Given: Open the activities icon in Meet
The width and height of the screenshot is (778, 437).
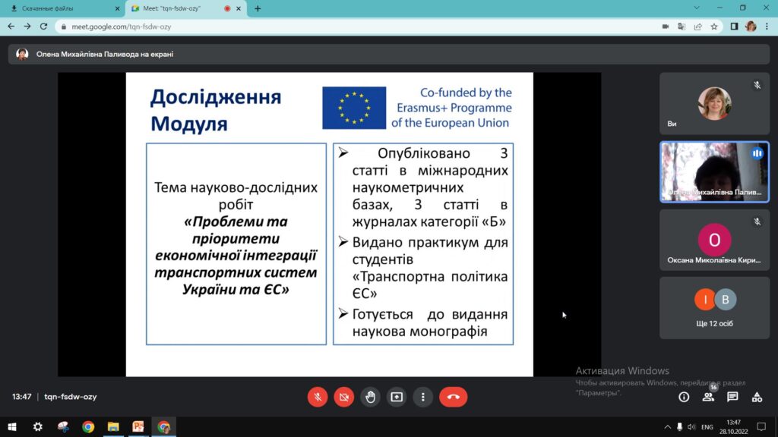Looking at the screenshot, I should [757, 397].
